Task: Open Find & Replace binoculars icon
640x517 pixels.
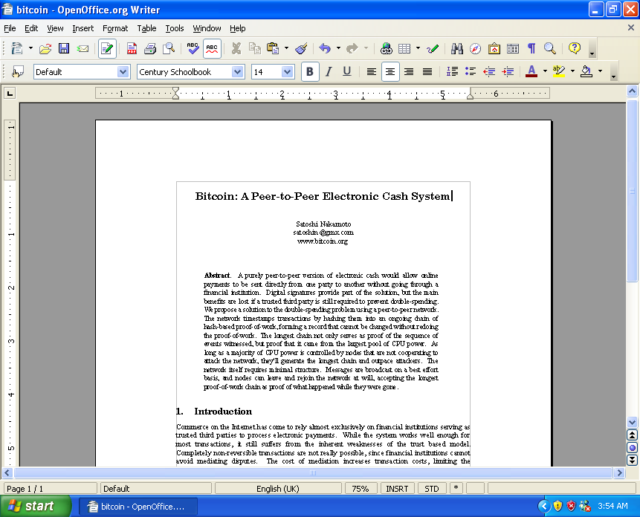Action: pyautogui.click(x=456, y=48)
